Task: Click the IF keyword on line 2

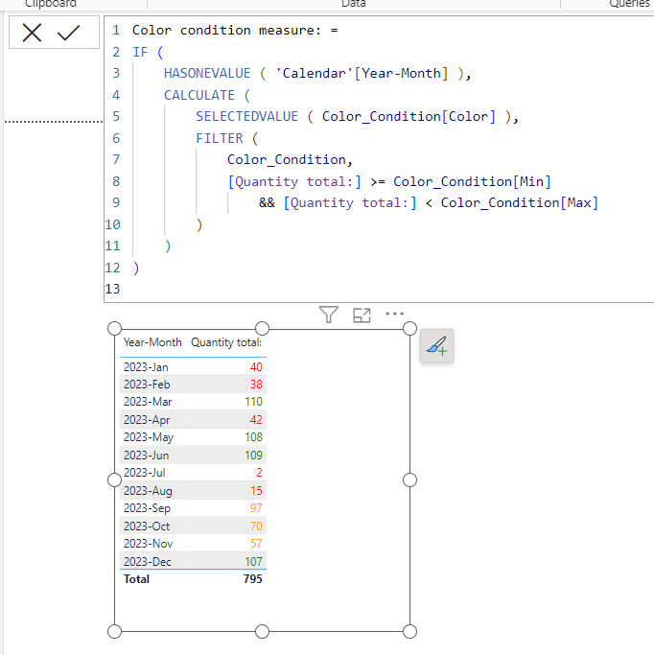Action: [x=140, y=52]
